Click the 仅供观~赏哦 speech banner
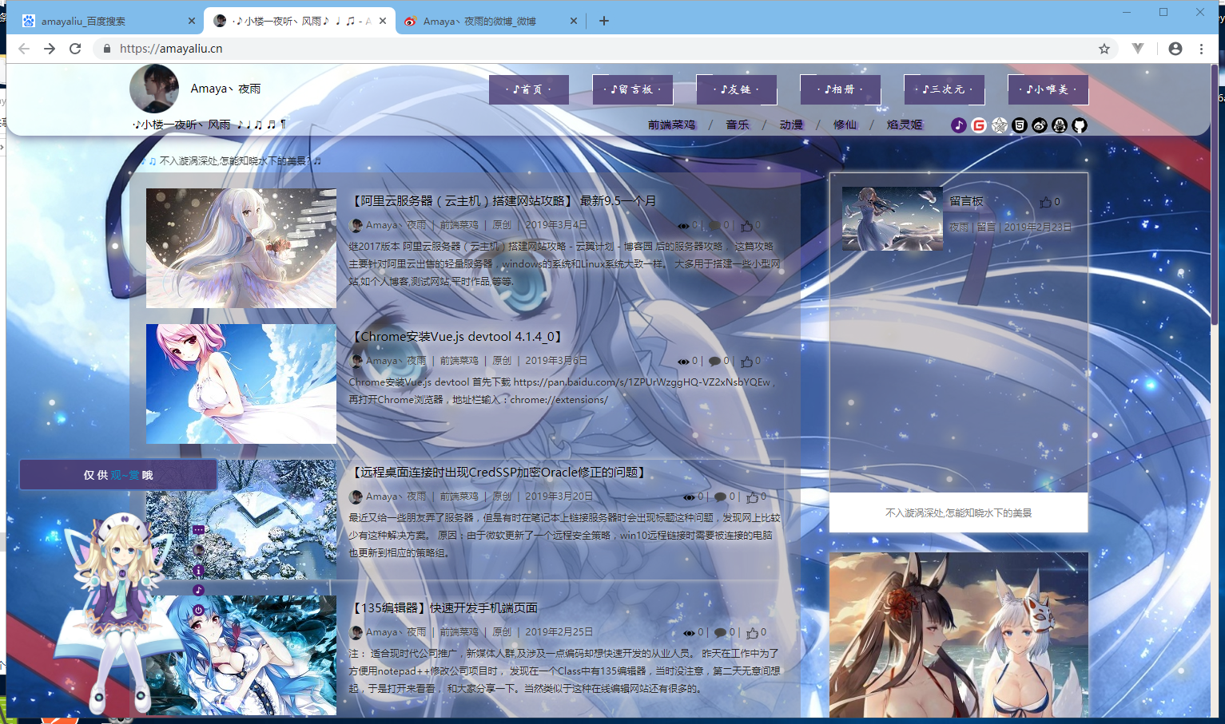The image size is (1225, 724). click(x=118, y=475)
